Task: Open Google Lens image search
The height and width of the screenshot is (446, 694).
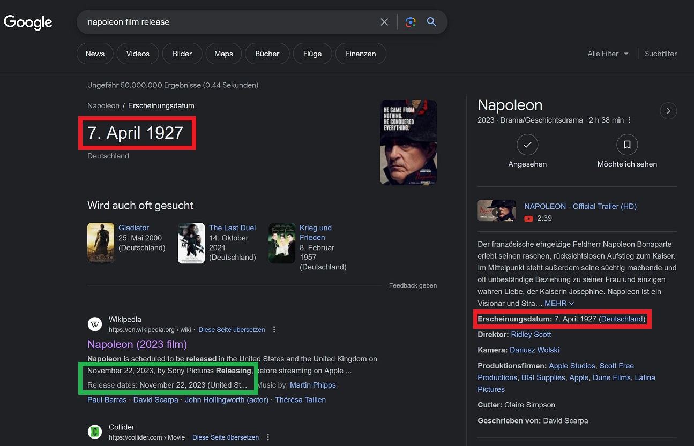Action: click(x=411, y=22)
